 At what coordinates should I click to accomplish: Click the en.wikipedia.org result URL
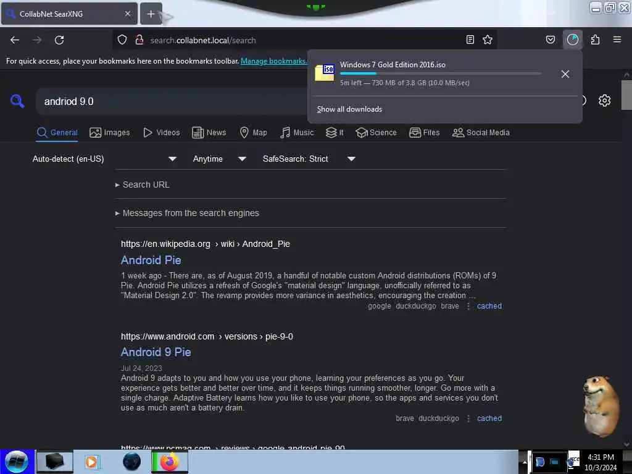206,244
